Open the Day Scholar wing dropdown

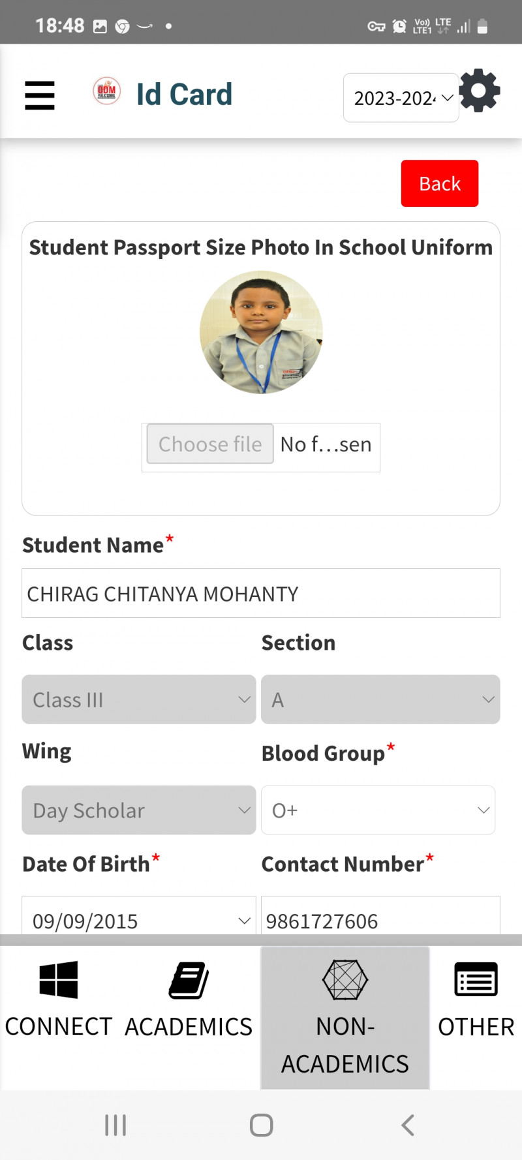click(139, 810)
